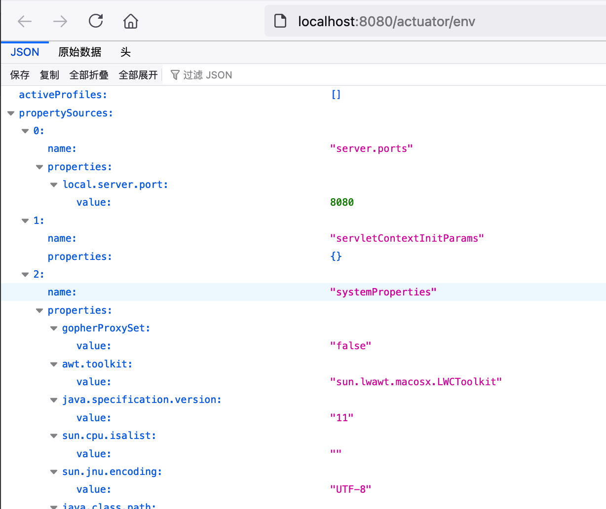Collapse the propertySources node

click(11, 113)
